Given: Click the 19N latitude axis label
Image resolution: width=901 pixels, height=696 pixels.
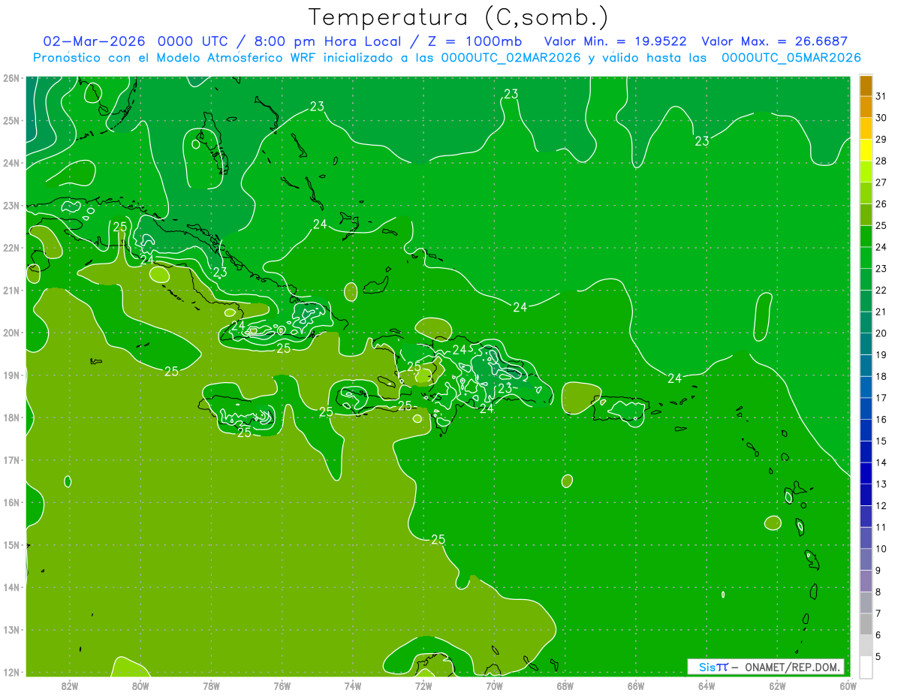Looking at the screenshot, I should (11, 375).
